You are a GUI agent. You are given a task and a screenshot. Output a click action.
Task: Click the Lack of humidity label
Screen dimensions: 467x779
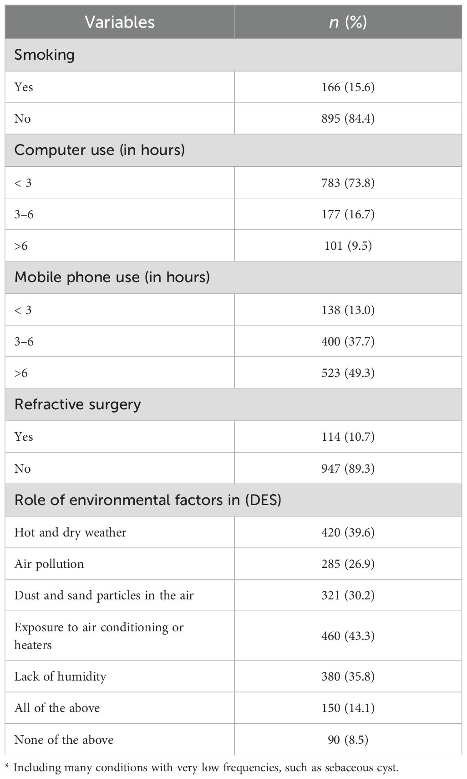click(x=60, y=676)
